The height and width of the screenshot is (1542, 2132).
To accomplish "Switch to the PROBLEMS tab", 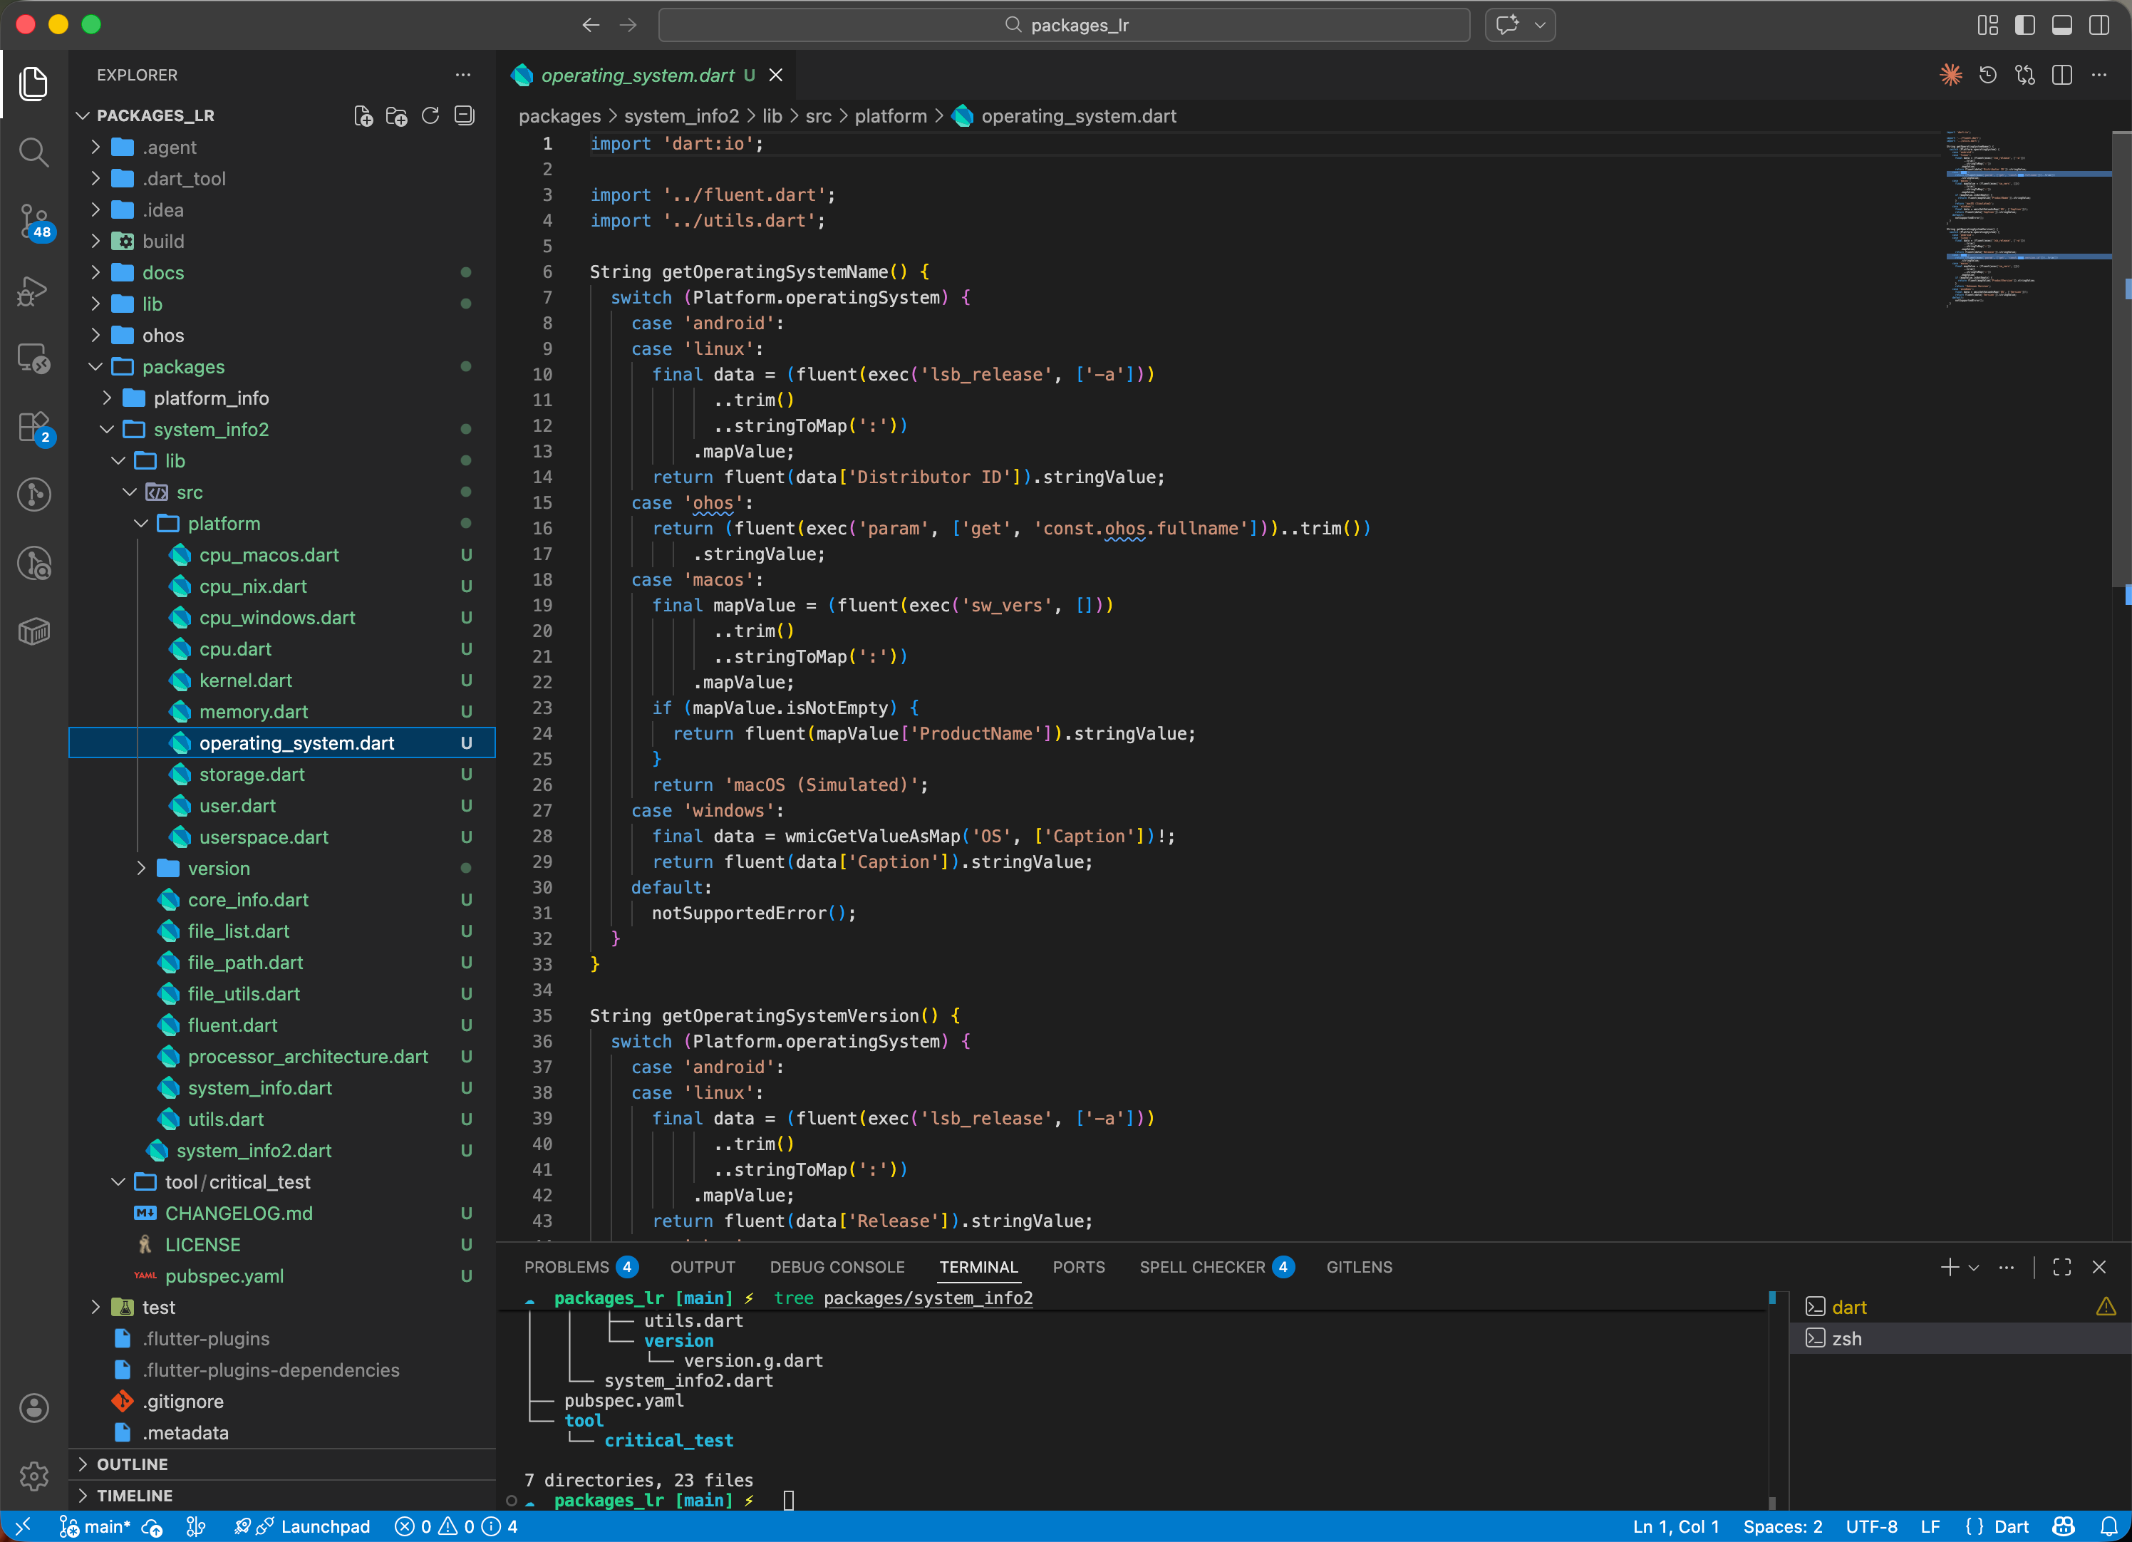I will point(566,1266).
